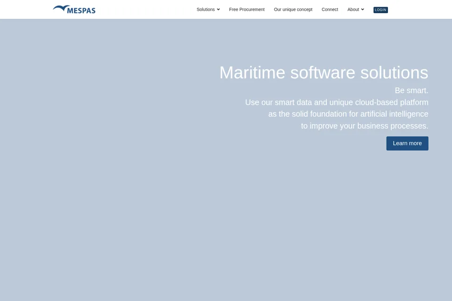The height and width of the screenshot is (301, 452).
Task: Go to Our unique concept
Action: click(x=293, y=9)
